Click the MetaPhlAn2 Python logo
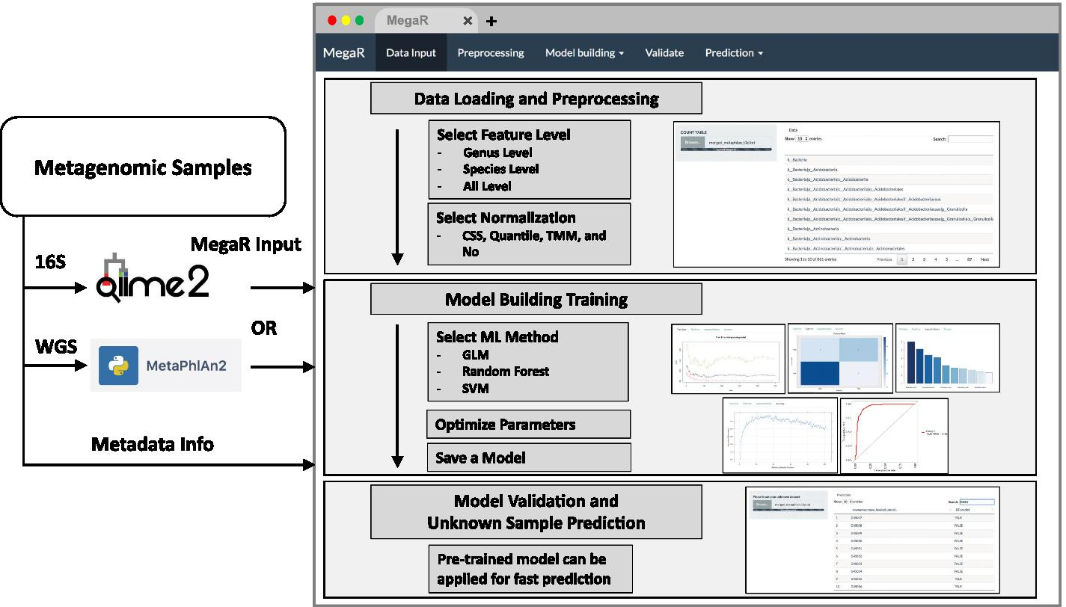Screen dimensions: 1066x607 pos(118,366)
